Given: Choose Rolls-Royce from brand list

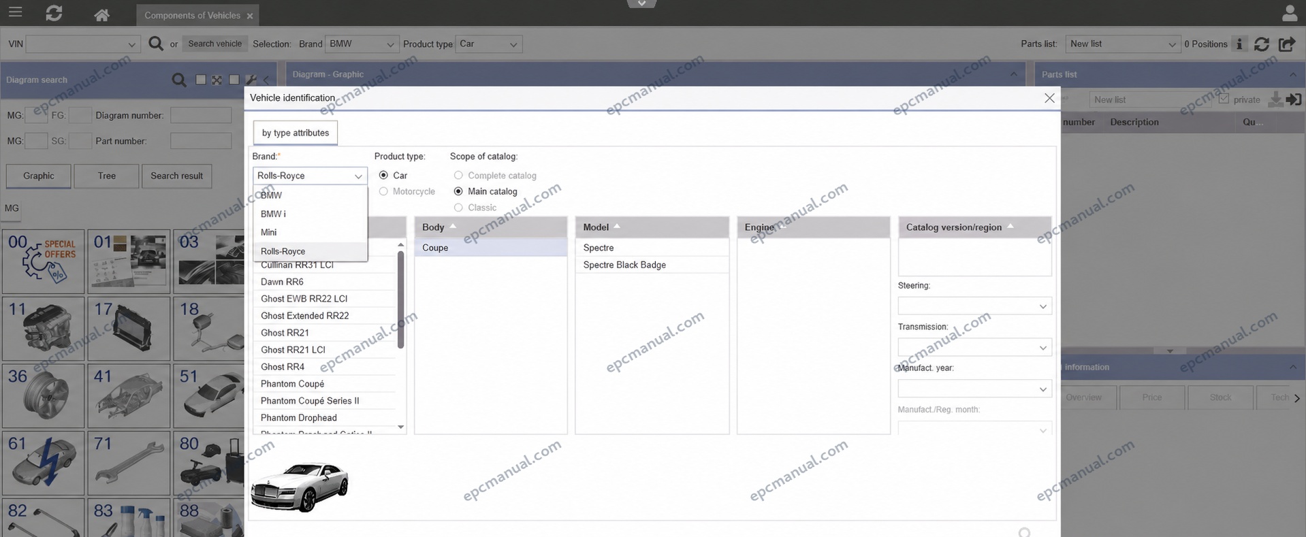Looking at the screenshot, I should [310, 251].
